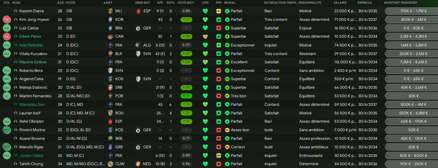Screen dimensions: 438x168
Task: Click the person icon beside Azarel Browne
Action: tap(16, 139)
